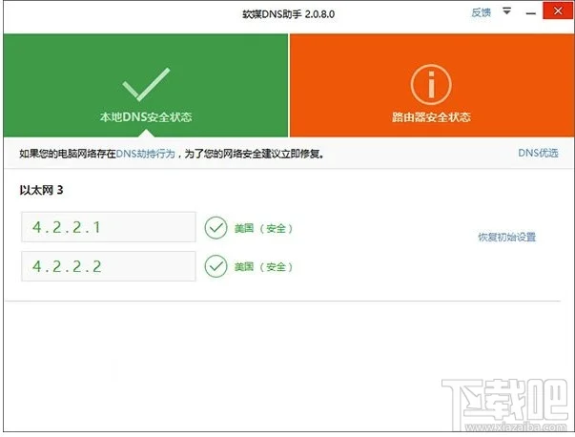Switch to the 路由器安全状态 tab
575x437 pixels.
coord(432,86)
